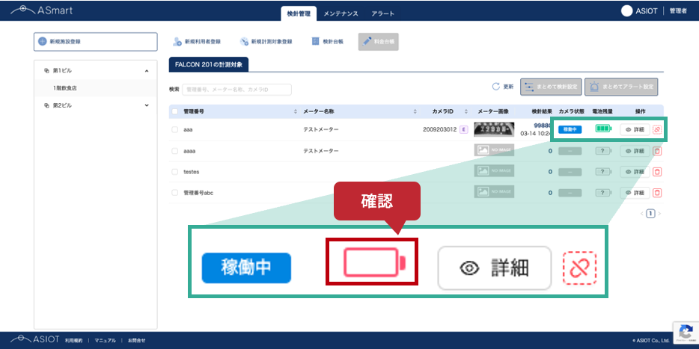
Task: Click まとめて検針設定 button
Action: [551, 87]
